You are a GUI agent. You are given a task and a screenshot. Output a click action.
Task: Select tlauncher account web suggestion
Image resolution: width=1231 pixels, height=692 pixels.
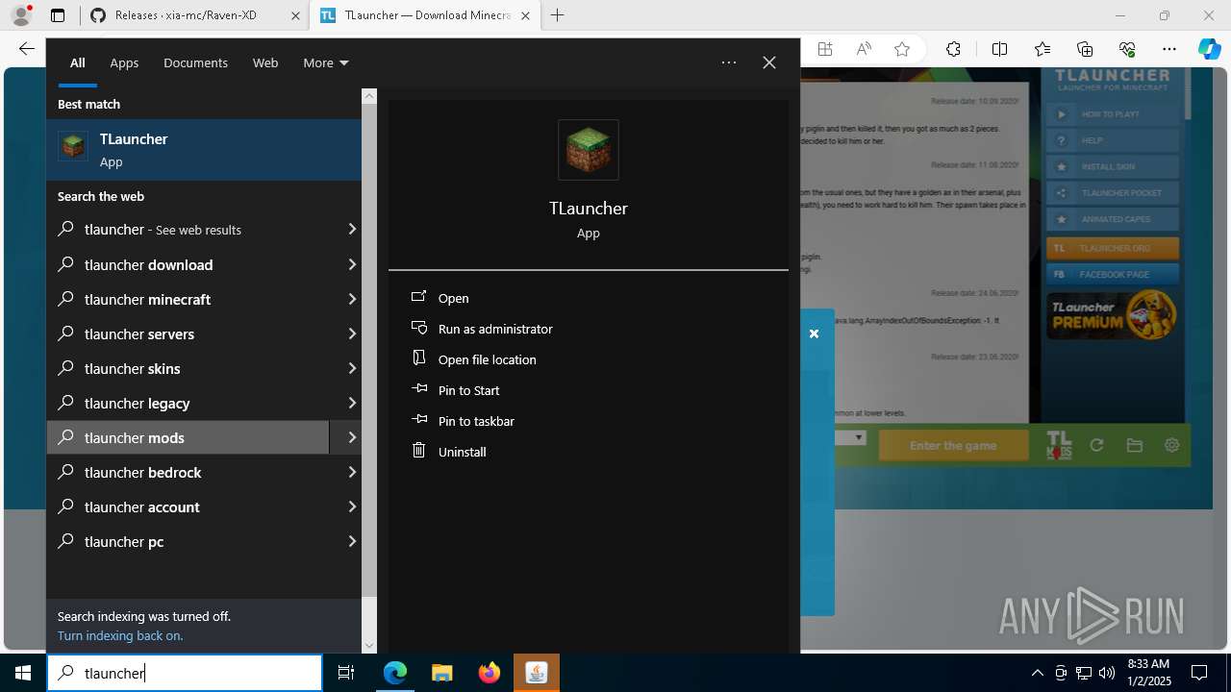(188, 507)
